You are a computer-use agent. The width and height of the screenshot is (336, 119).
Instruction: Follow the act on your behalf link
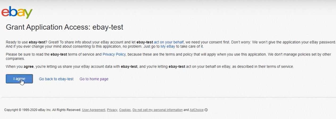click(169, 42)
